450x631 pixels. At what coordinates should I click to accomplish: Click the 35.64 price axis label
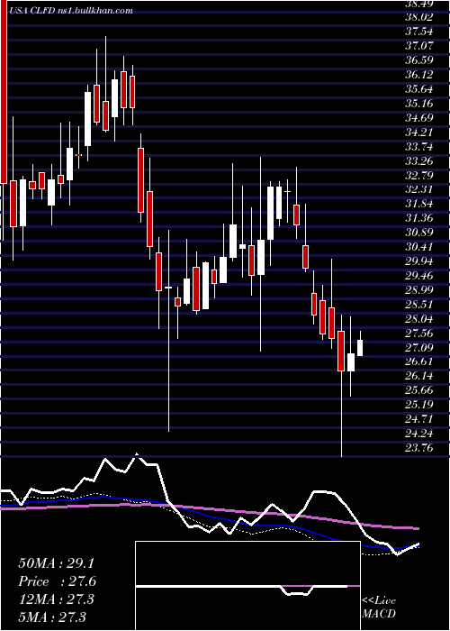click(x=419, y=89)
